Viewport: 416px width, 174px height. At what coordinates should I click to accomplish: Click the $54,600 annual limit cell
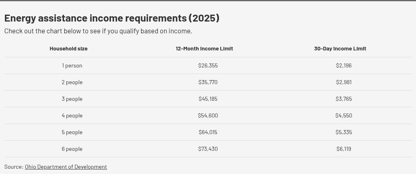point(208,115)
